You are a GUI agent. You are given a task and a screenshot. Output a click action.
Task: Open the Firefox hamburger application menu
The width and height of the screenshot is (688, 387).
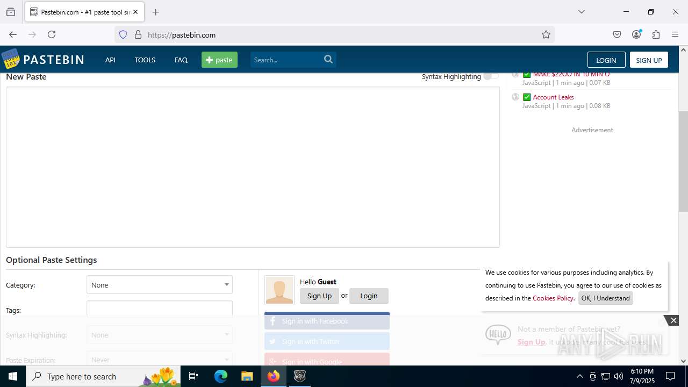pyautogui.click(x=675, y=34)
